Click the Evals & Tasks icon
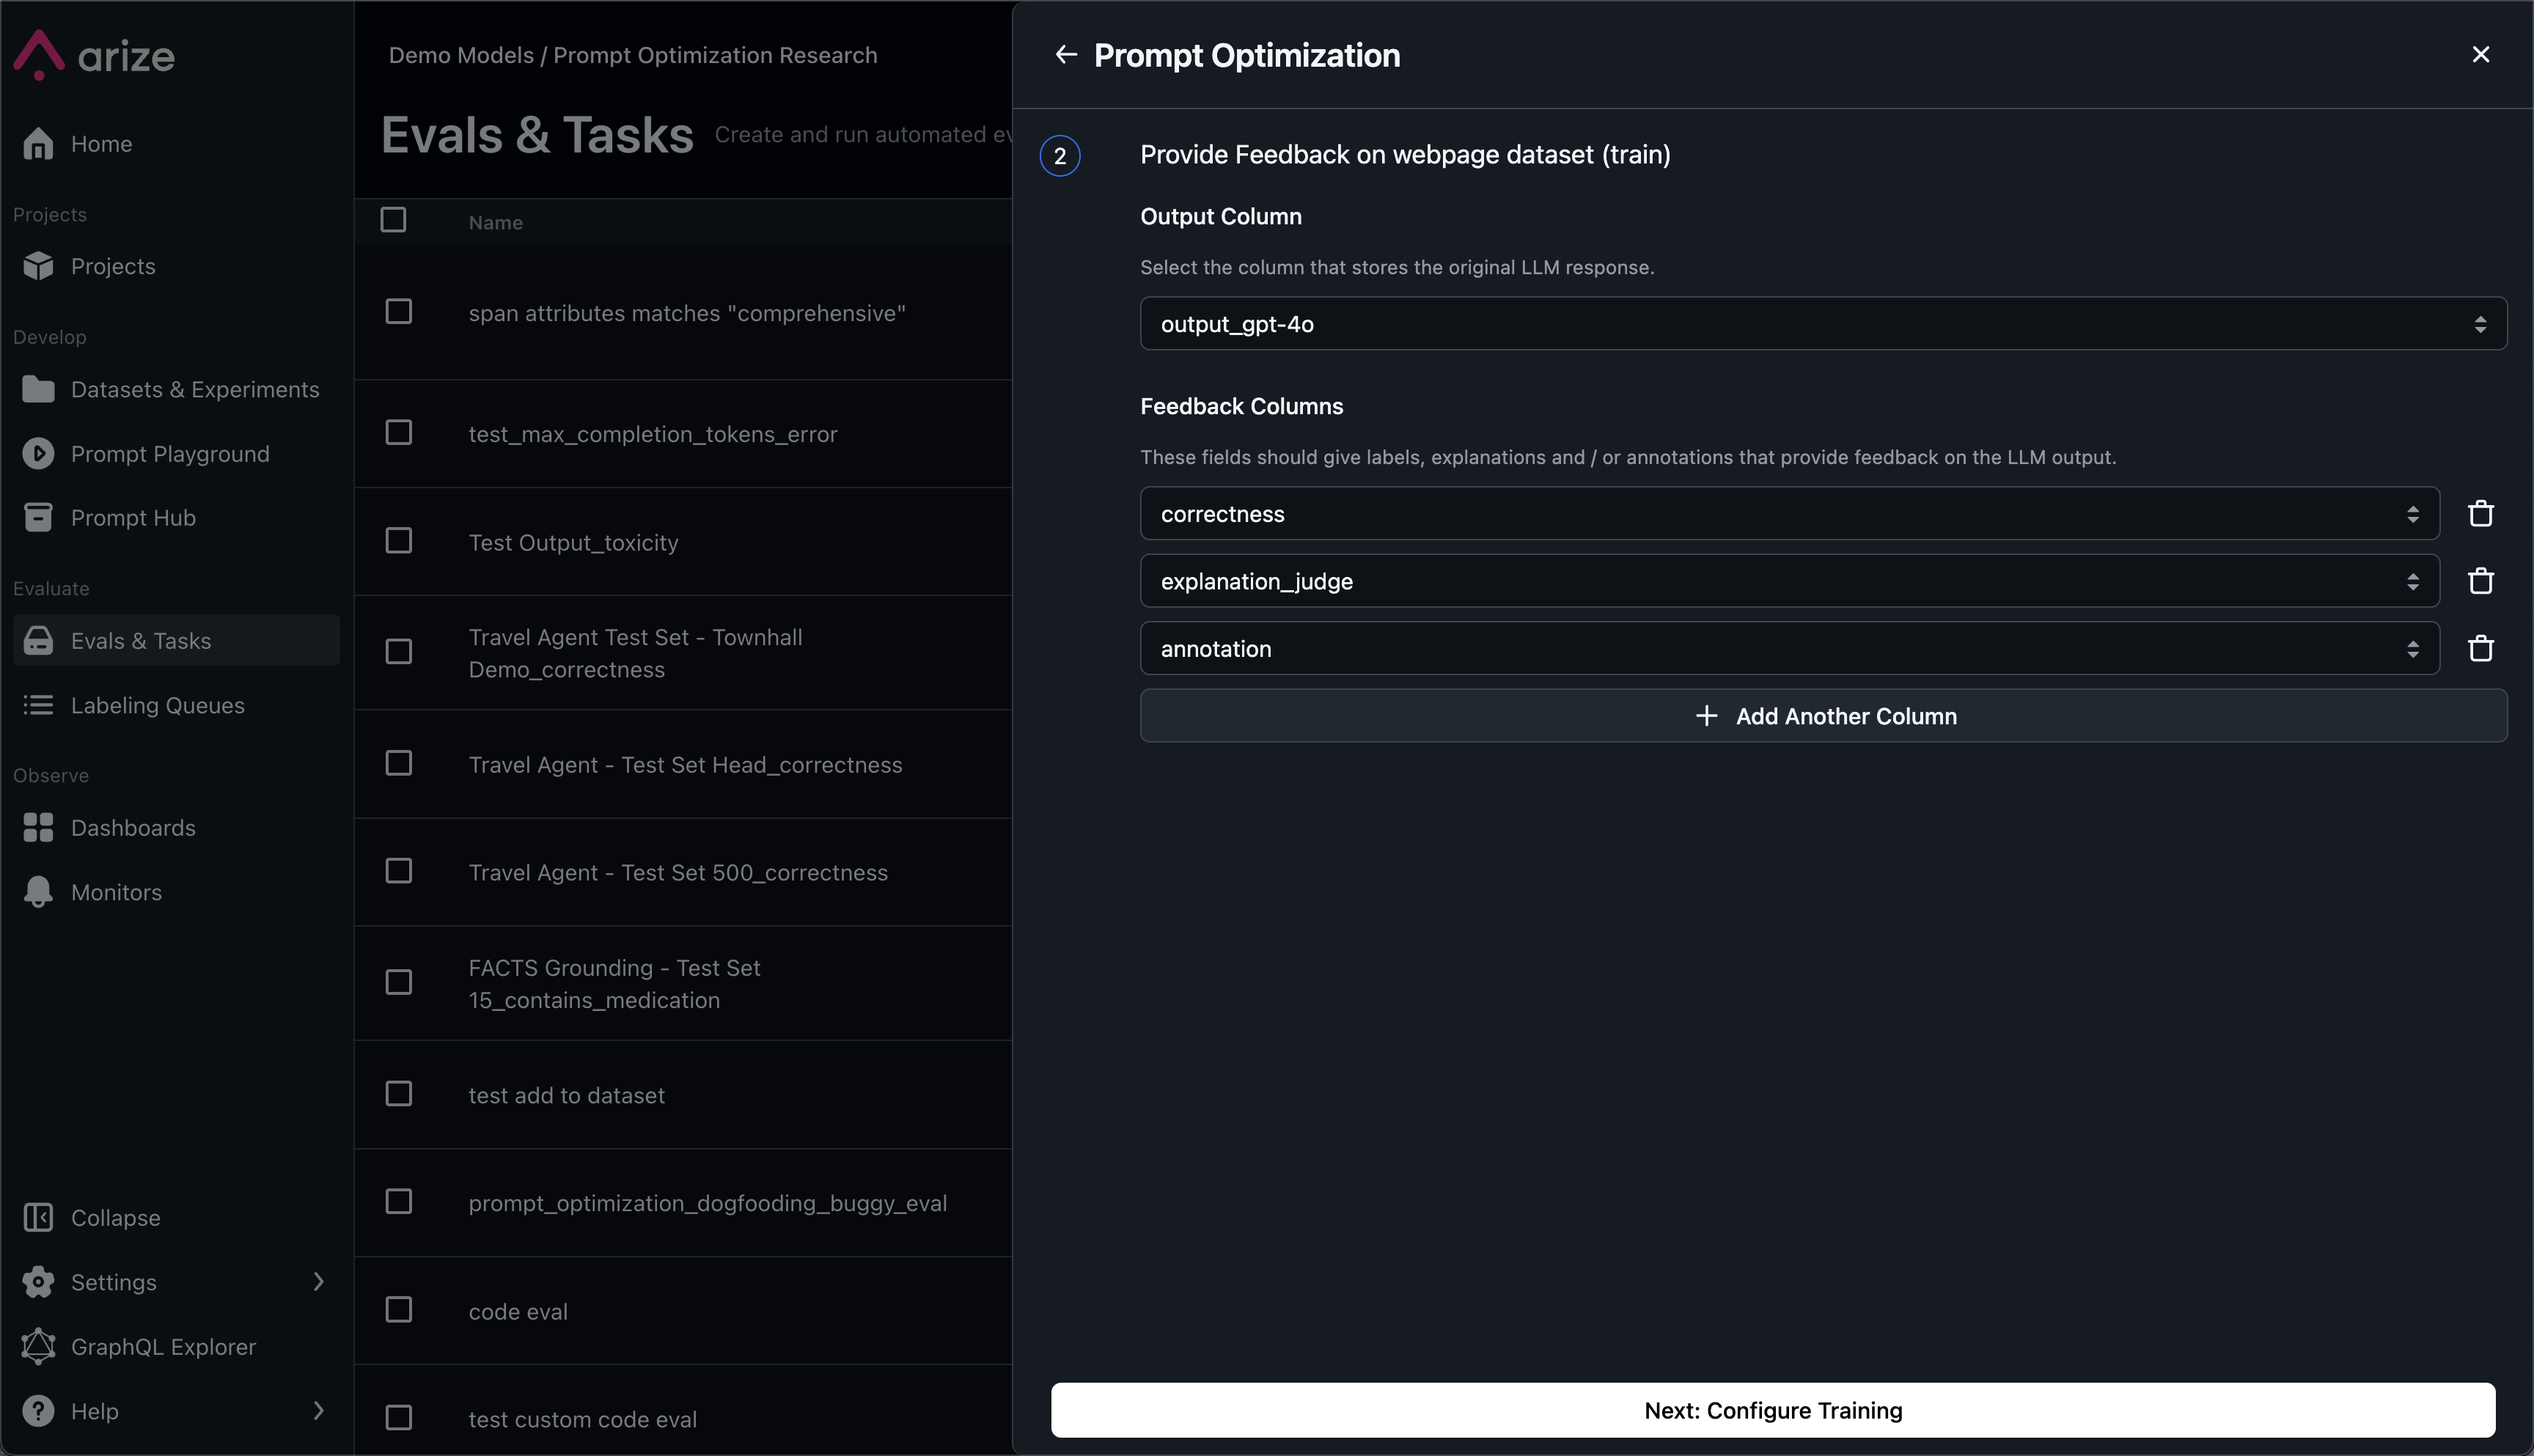This screenshot has height=1456, width=2534. click(38, 641)
